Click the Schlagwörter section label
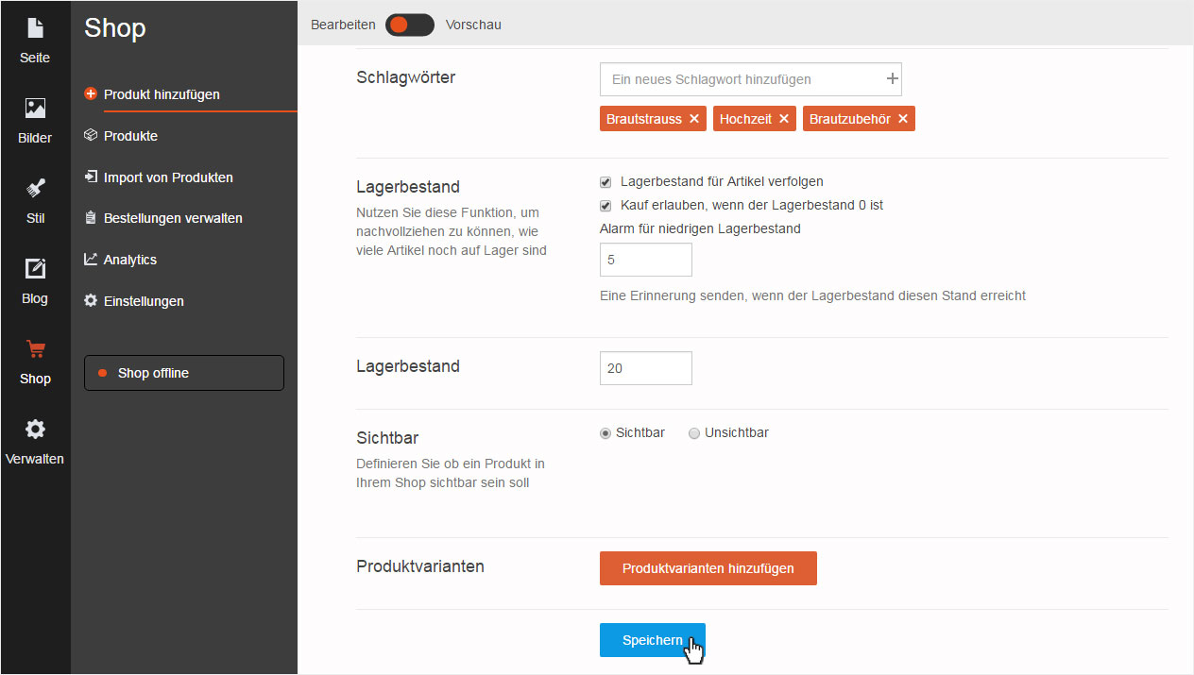The width and height of the screenshot is (1194, 675). pos(406,77)
